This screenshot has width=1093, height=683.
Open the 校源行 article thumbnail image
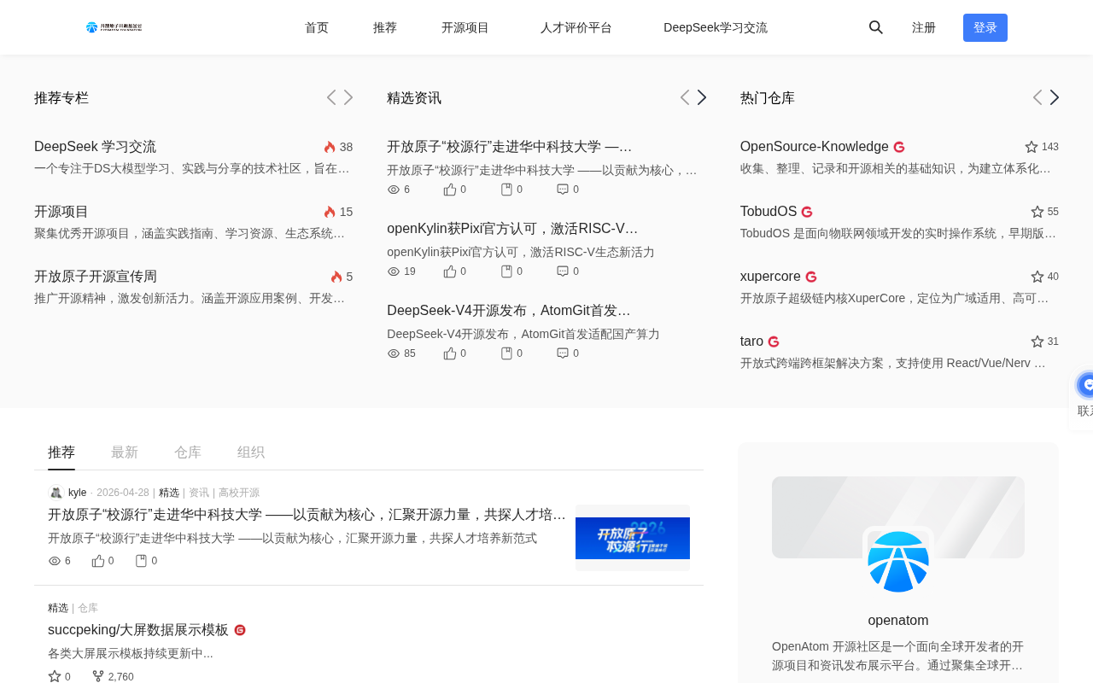point(633,538)
